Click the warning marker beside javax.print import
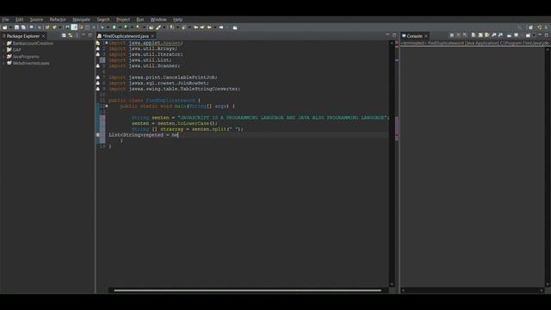Image resolution: width=551 pixels, height=310 pixels. coord(98,77)
